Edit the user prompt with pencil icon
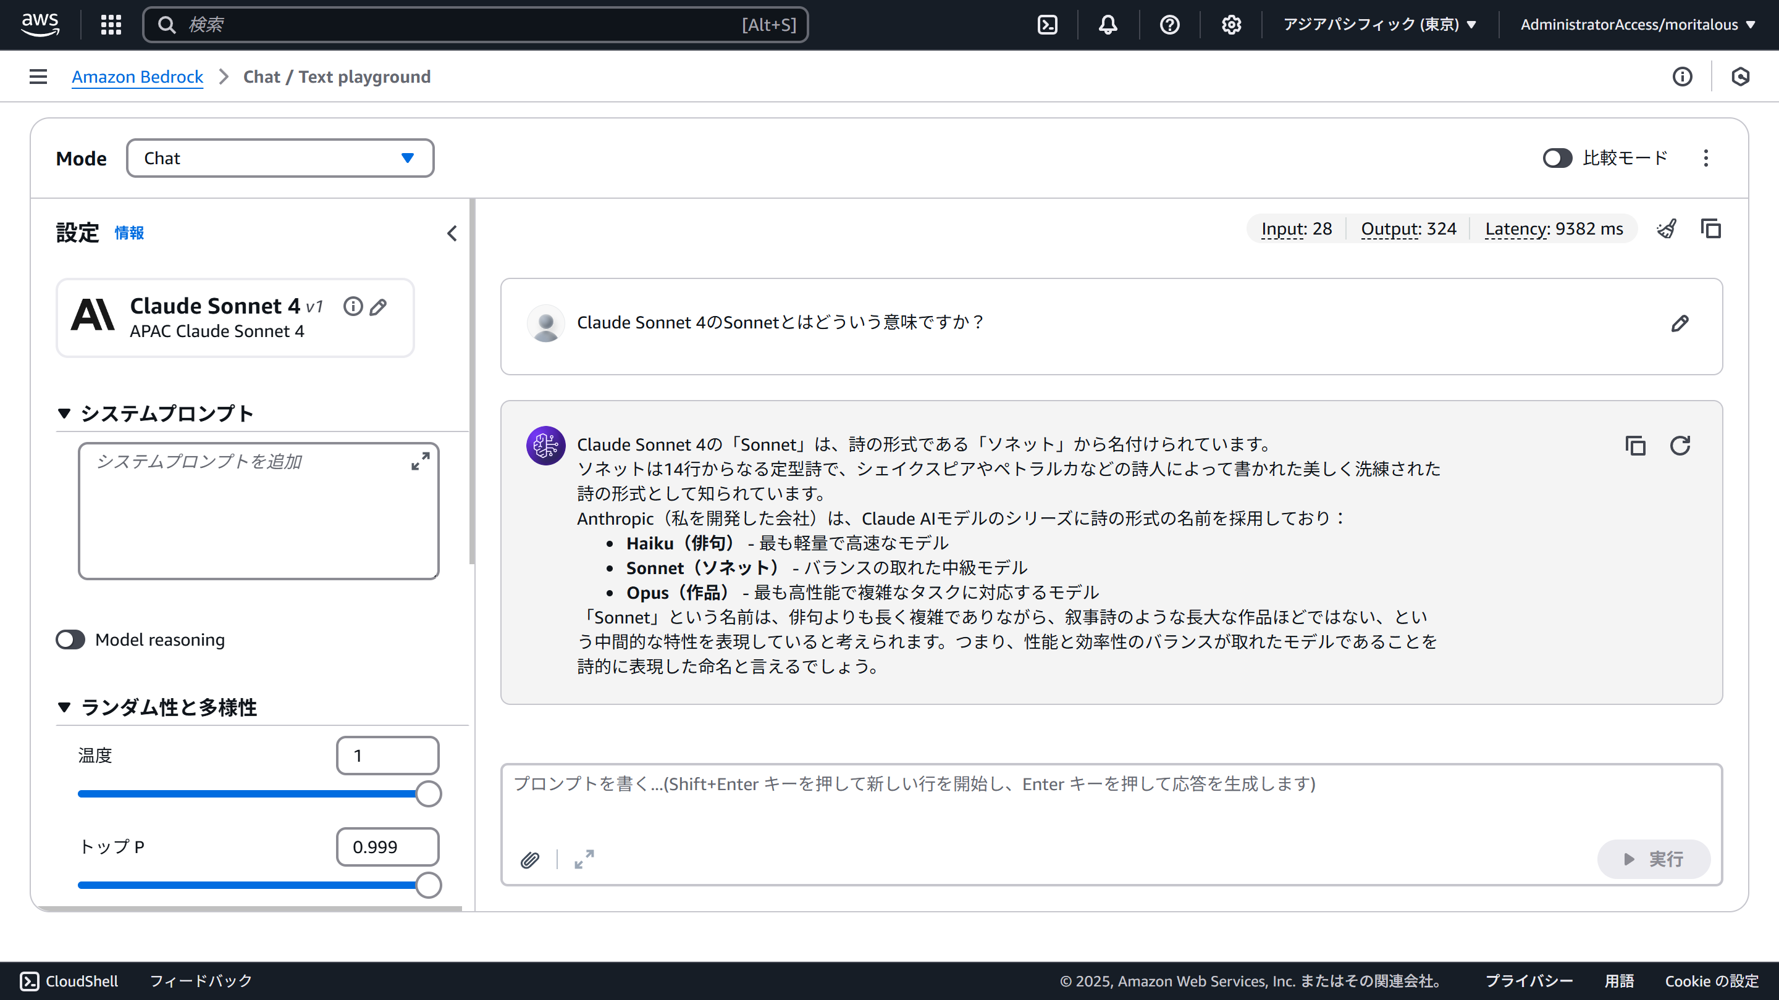Image resolution: width=1779 pixels, height=1000 pixels. point(1680,323)
